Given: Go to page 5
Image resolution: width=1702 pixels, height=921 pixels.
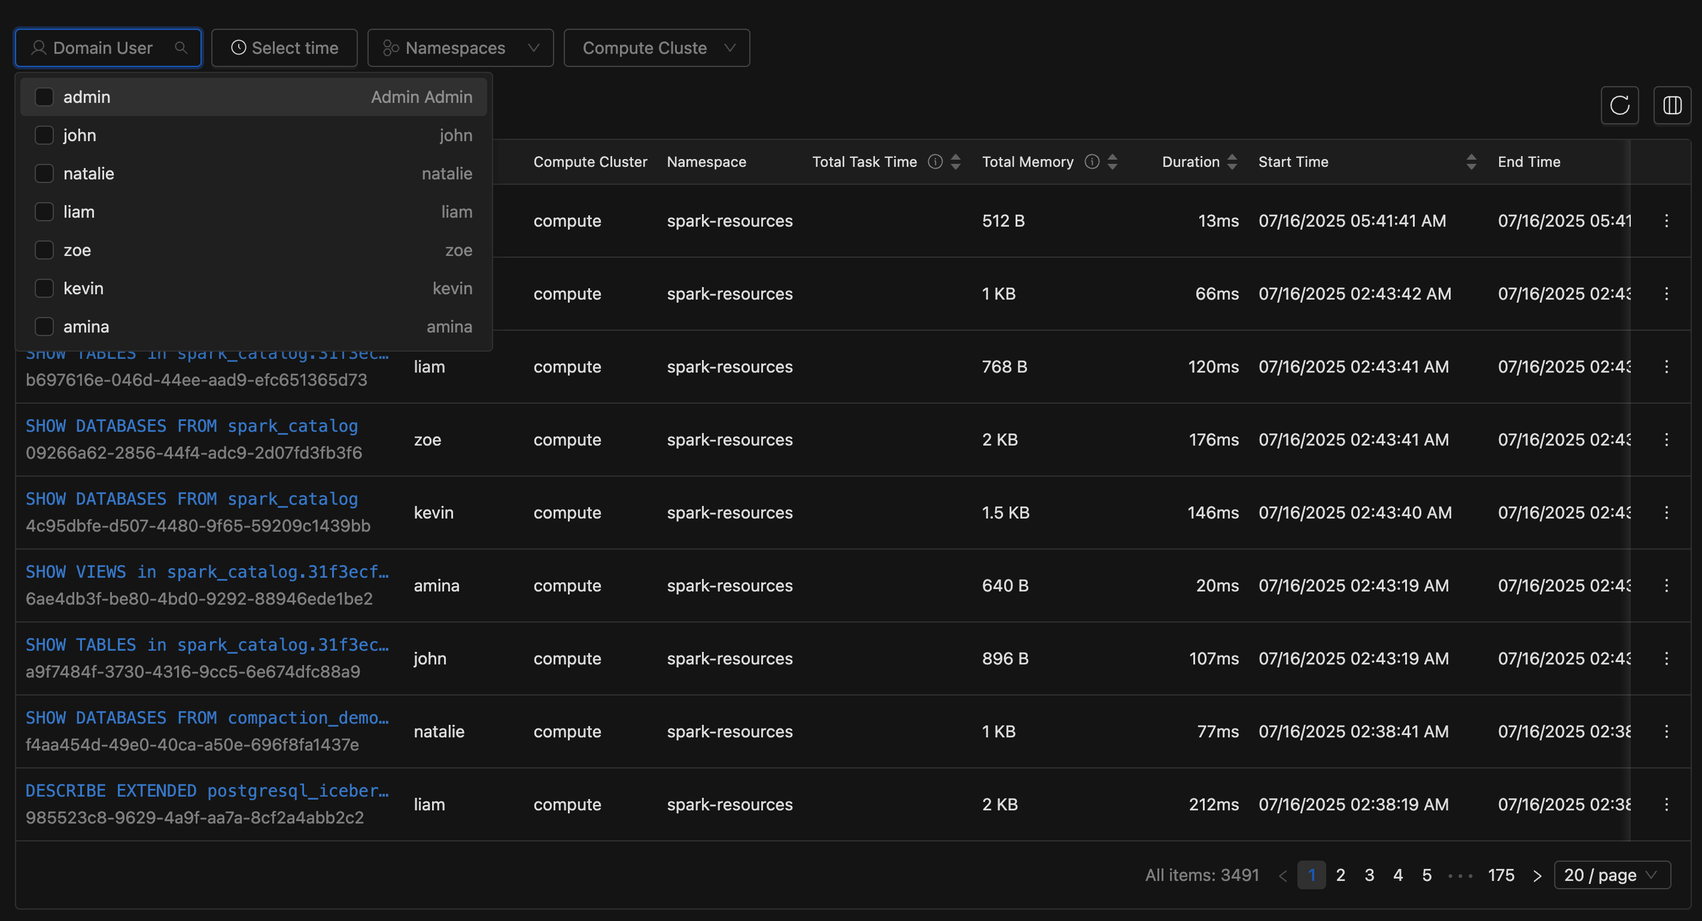Looking at the screenshot, I should click(x=1427, y=876).
